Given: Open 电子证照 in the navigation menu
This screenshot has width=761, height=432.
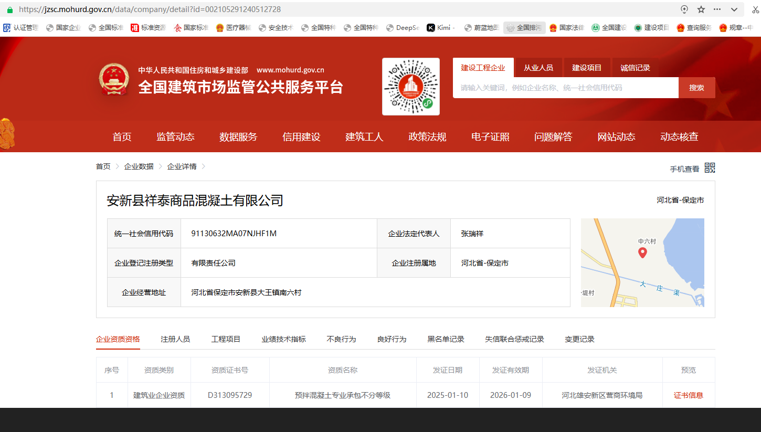Looking at the screenshot, I should click(x=490, y=137).
